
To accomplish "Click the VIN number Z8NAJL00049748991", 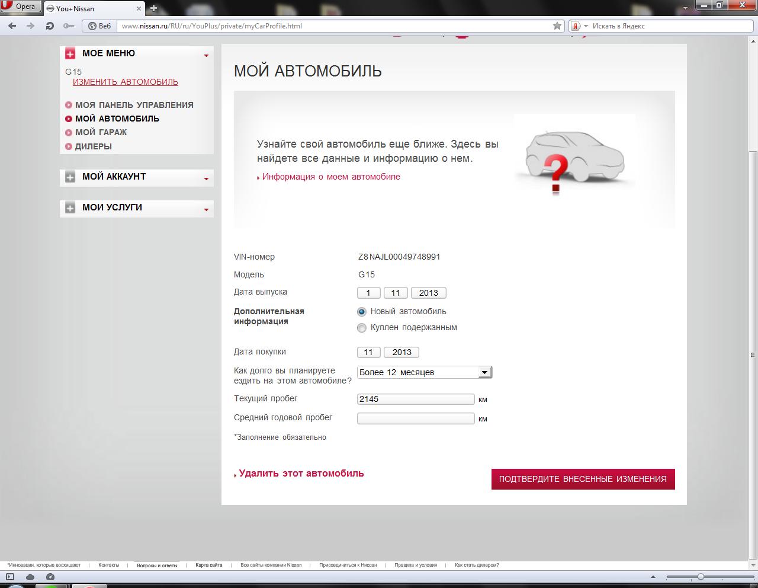I will (399, 257).
